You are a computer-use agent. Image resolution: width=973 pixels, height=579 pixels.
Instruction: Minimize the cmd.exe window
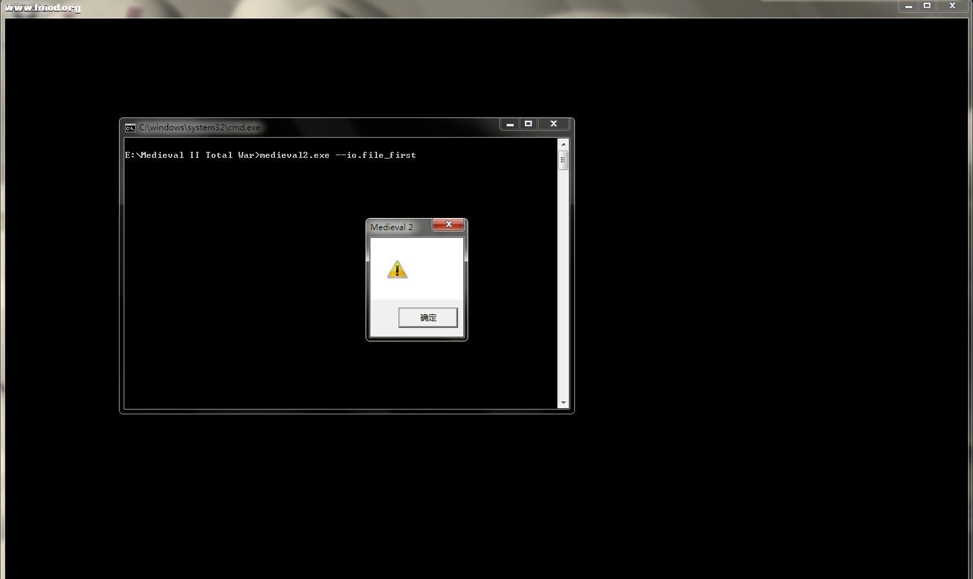[x=510, y=124]
